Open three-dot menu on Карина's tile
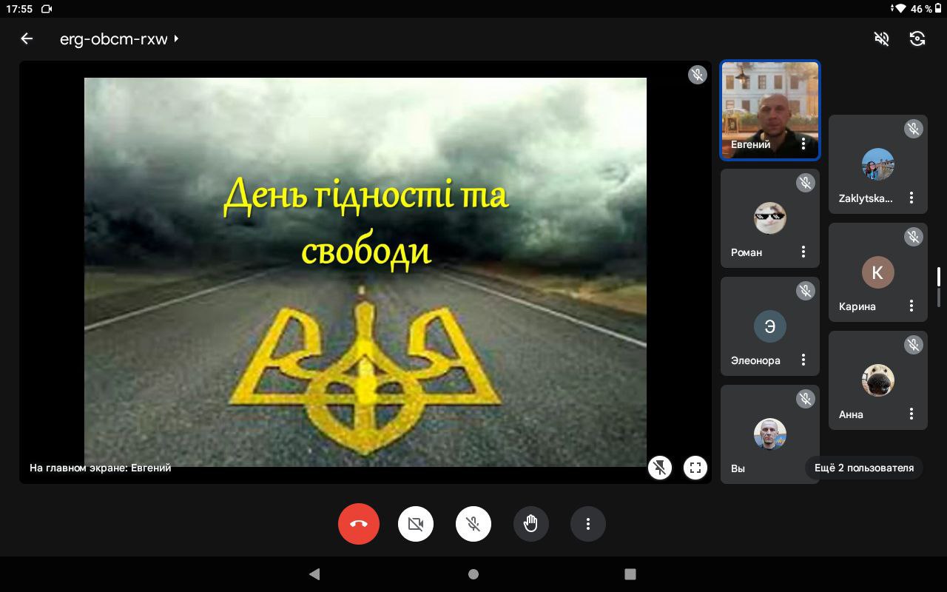 [x=911, y=306]
